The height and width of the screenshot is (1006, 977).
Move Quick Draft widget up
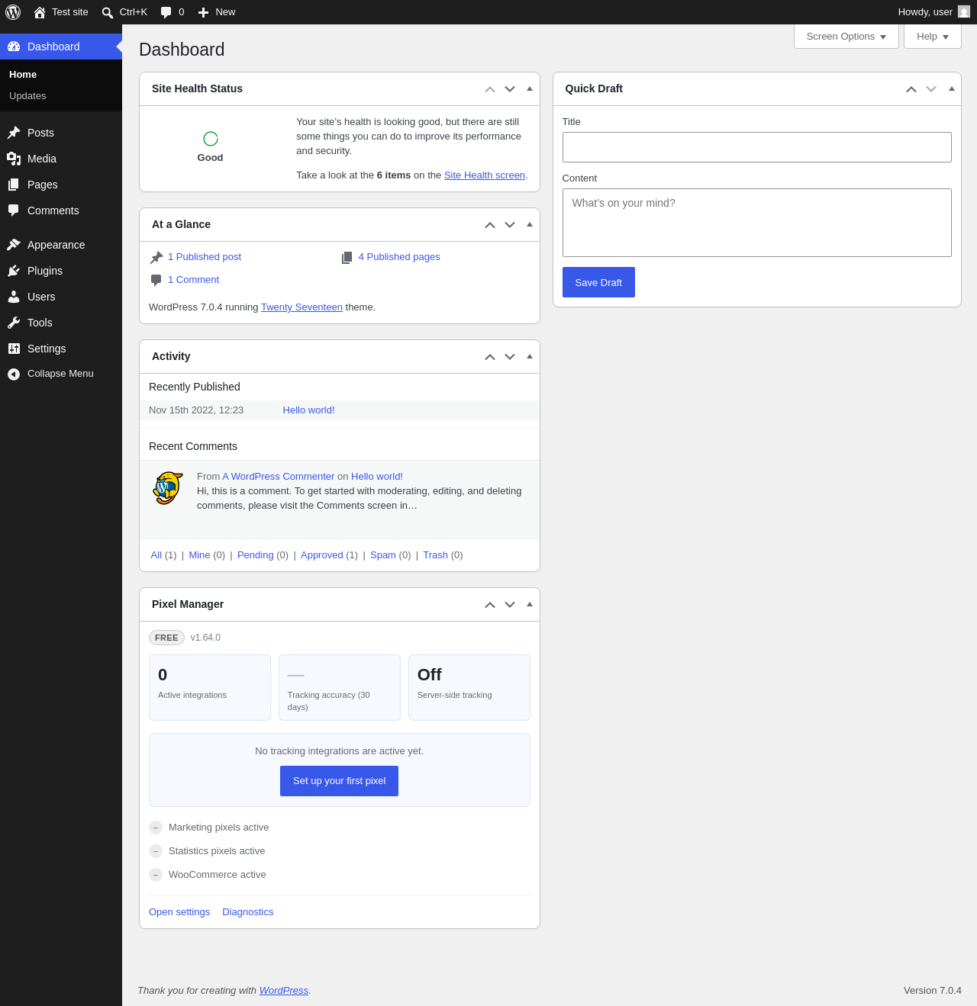click(911, 89)
